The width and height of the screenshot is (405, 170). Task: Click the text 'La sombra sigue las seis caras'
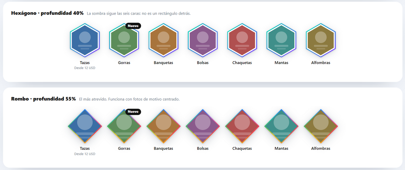coord(114,14)
